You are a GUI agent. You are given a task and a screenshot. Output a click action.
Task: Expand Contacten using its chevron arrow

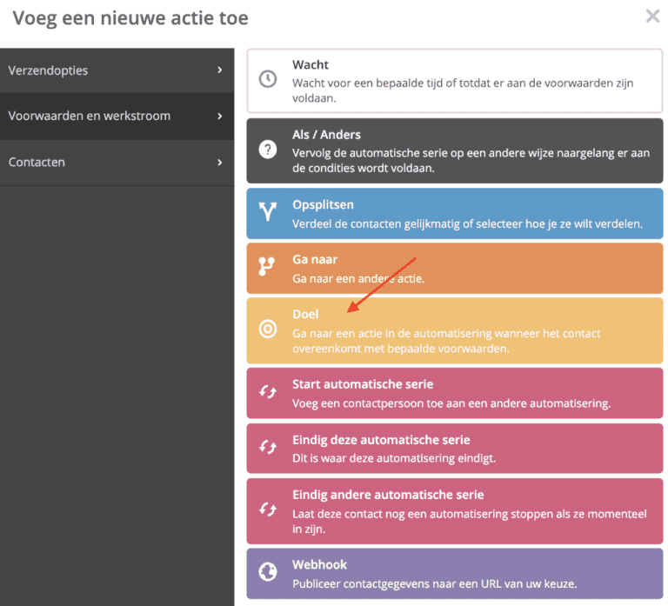click(x=219, y=163)
